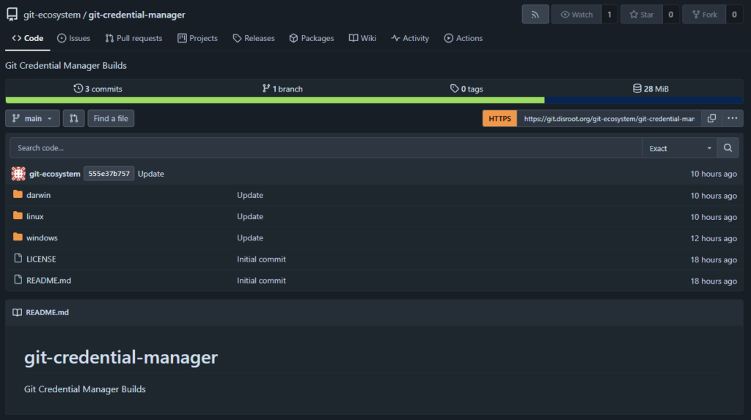Click 12 hours ago in windows row
Screen dimensions: 751x420
[x=714, y=238]
